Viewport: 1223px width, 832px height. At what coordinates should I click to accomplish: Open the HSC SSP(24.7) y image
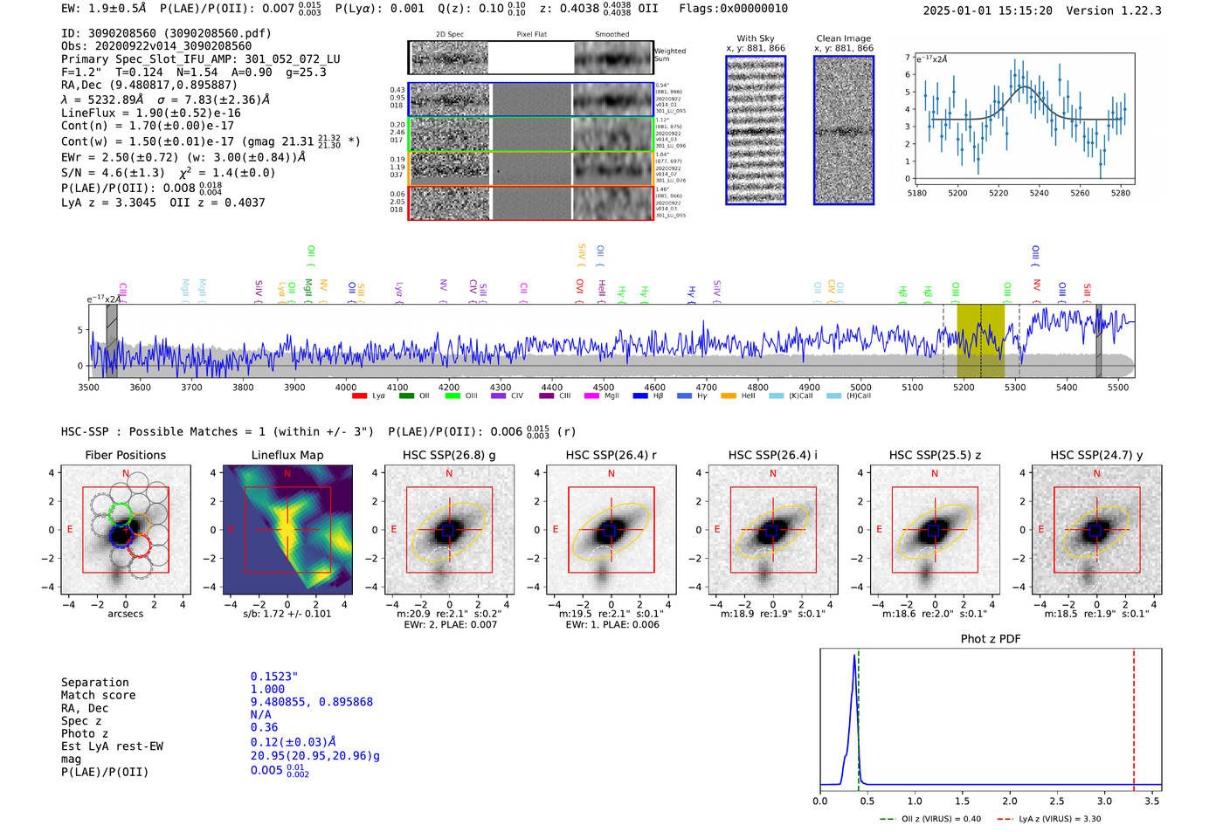point(1097,530)
